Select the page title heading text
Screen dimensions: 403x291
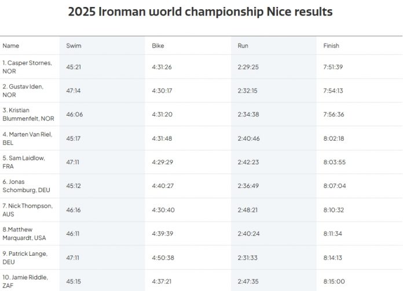(200, 12)
